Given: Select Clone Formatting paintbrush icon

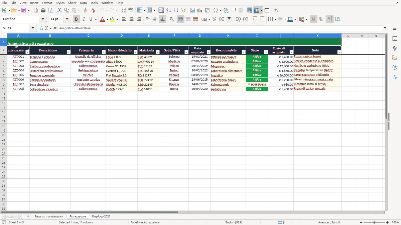Looking at the screenshot, I should tap(86, 10).
